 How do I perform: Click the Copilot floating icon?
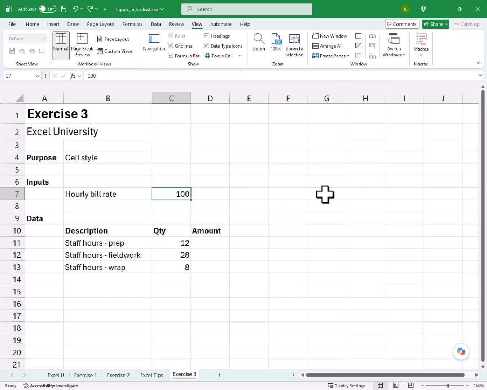461,351
